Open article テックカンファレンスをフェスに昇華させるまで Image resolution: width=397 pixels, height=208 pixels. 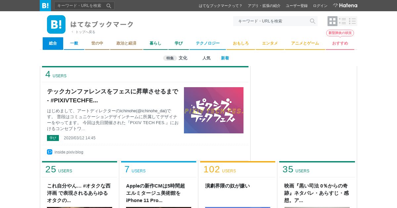tap(113, 96)
